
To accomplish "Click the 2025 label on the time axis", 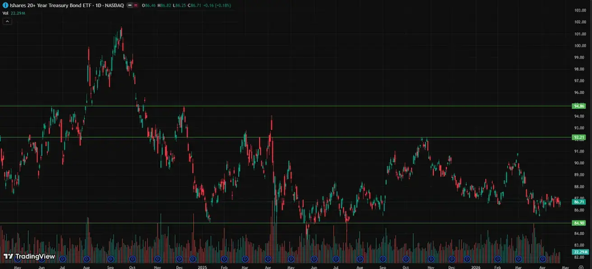I will 202,267.
